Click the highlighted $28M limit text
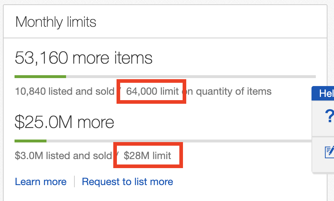This screenshot has width=334, height=201. pyautogui.click(x=147, y=155)
